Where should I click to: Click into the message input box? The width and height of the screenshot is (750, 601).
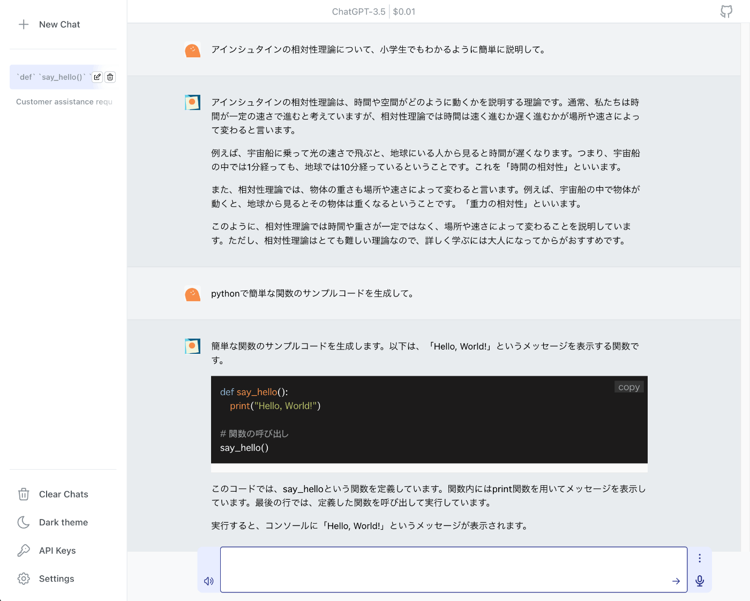453,569
